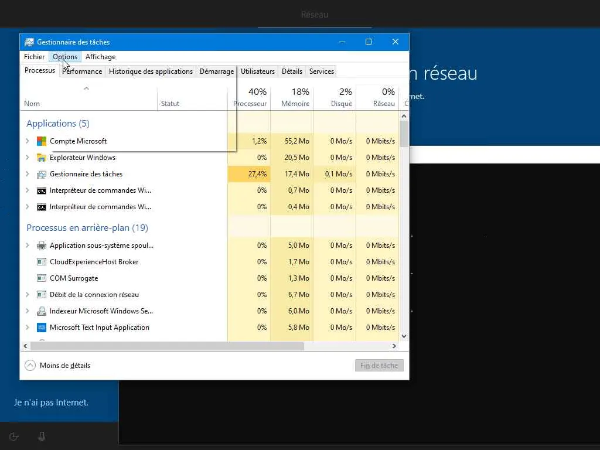600x450 pixels.
Task: Expand the Indexeur Microsoft Windows Search row
Action: click(28, 311)
